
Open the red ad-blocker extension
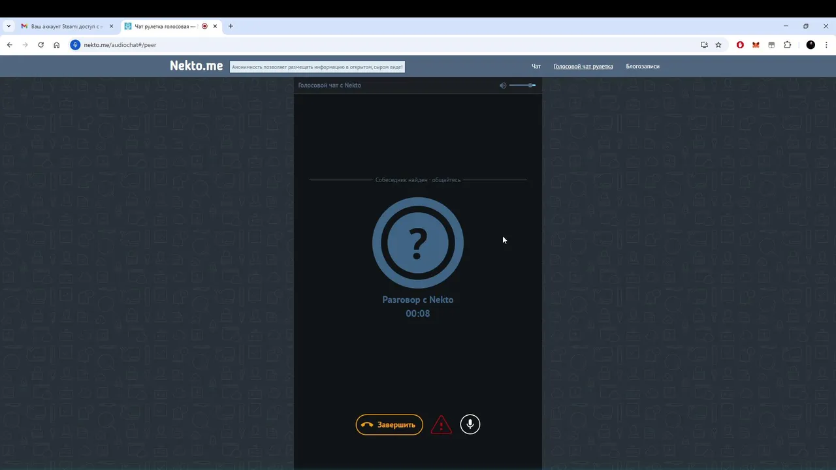click(x=740, y=45)
